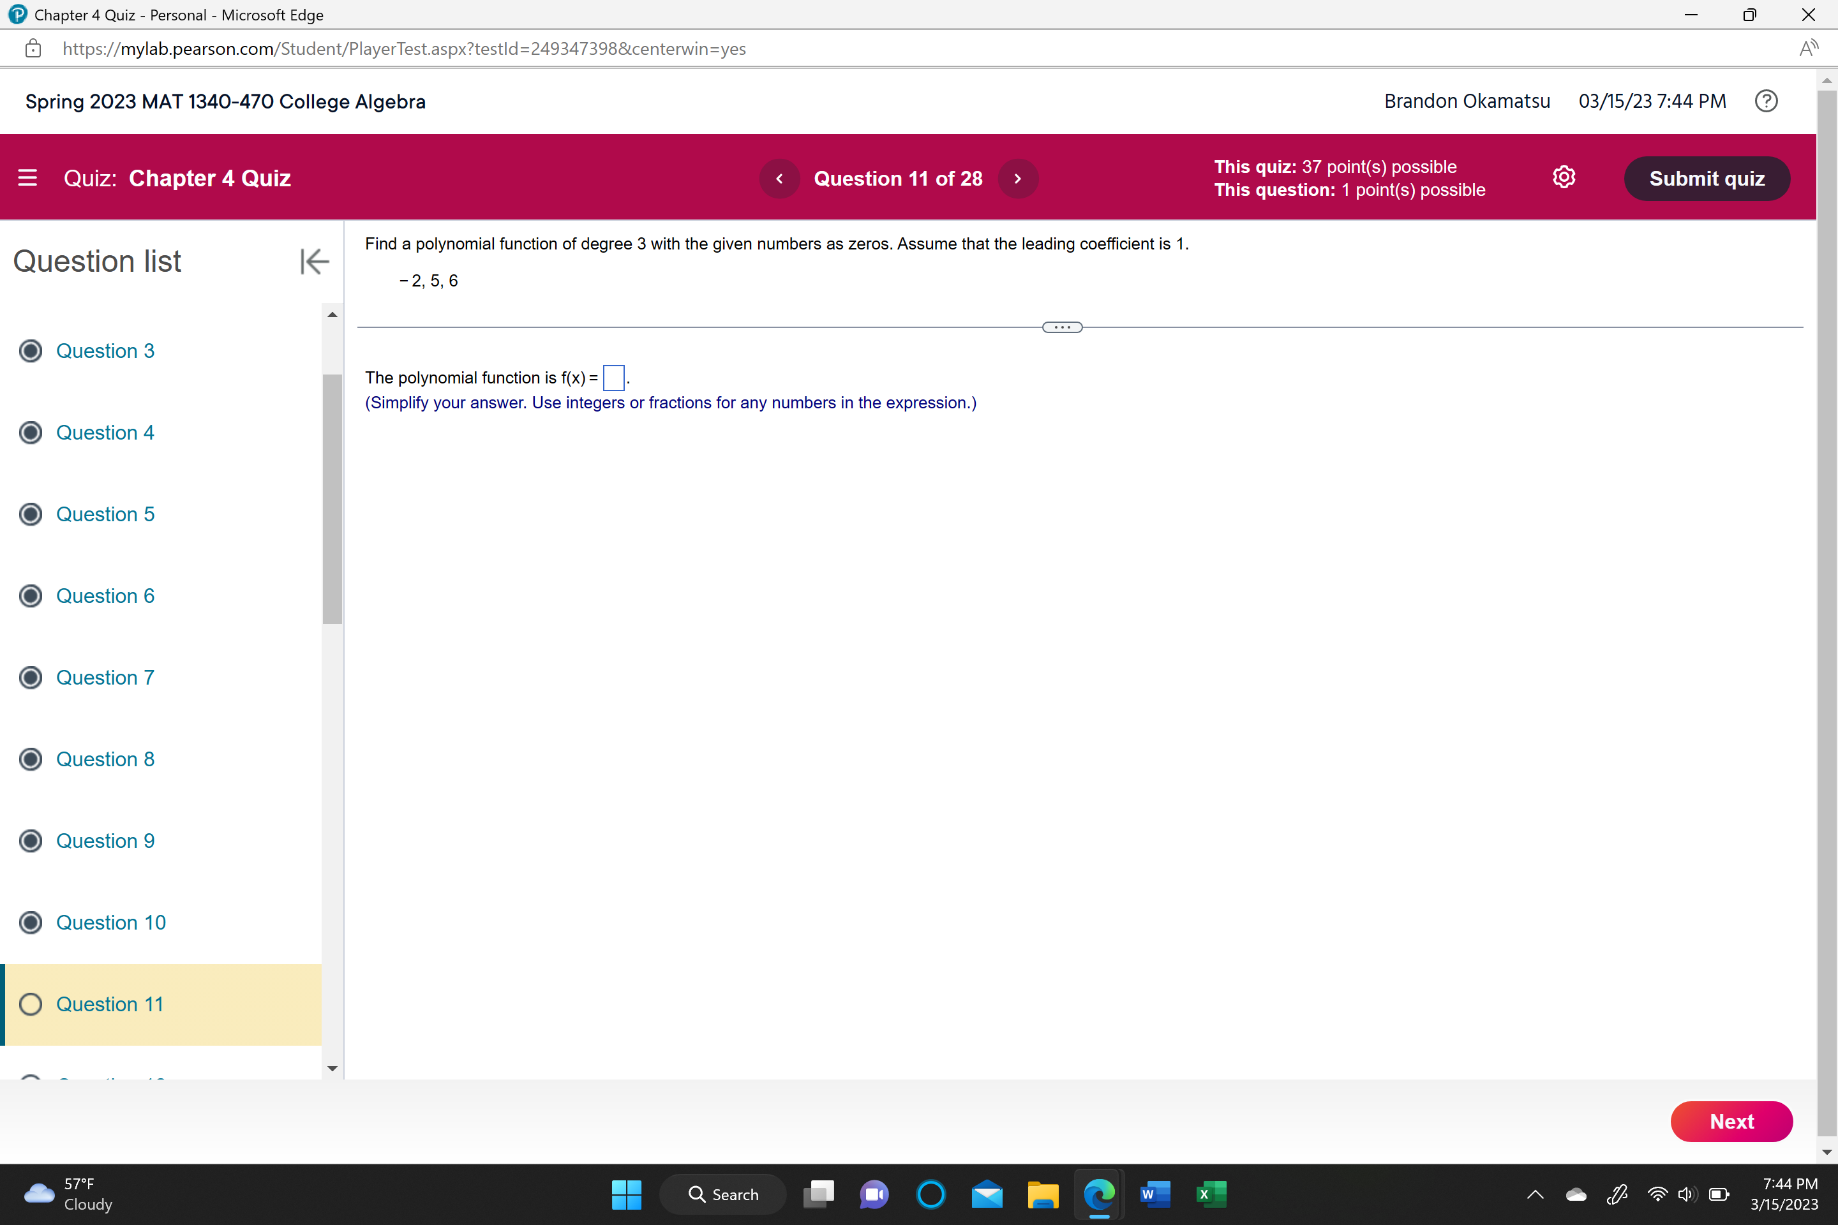Click the help question mark icon

pos(1767,101)
